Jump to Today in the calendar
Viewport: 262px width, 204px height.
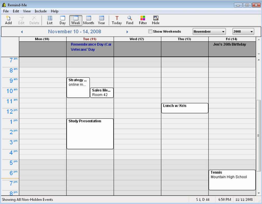117,20
